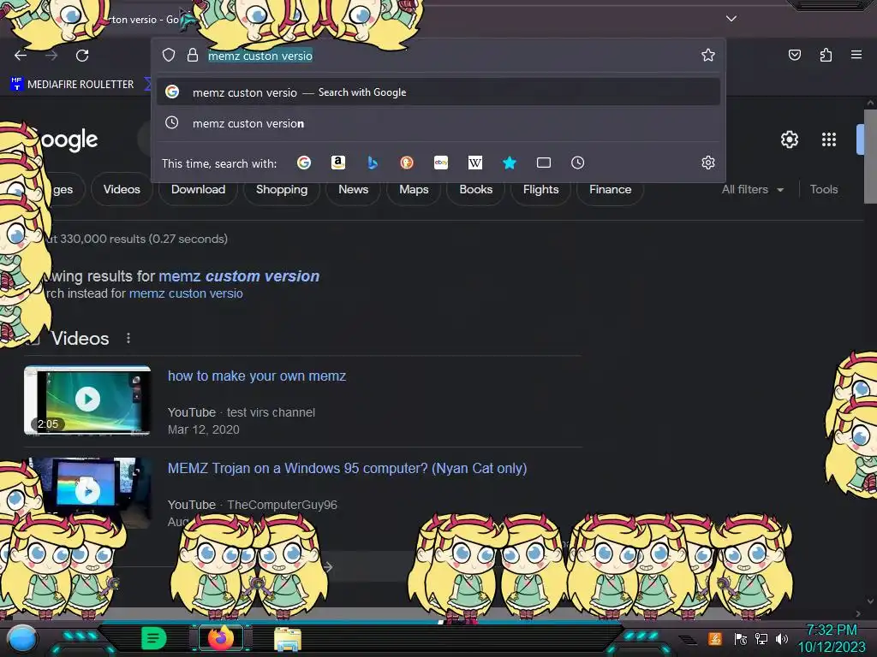Search this time with Amazon icon
877x657 pixels.
coord(337,163)
